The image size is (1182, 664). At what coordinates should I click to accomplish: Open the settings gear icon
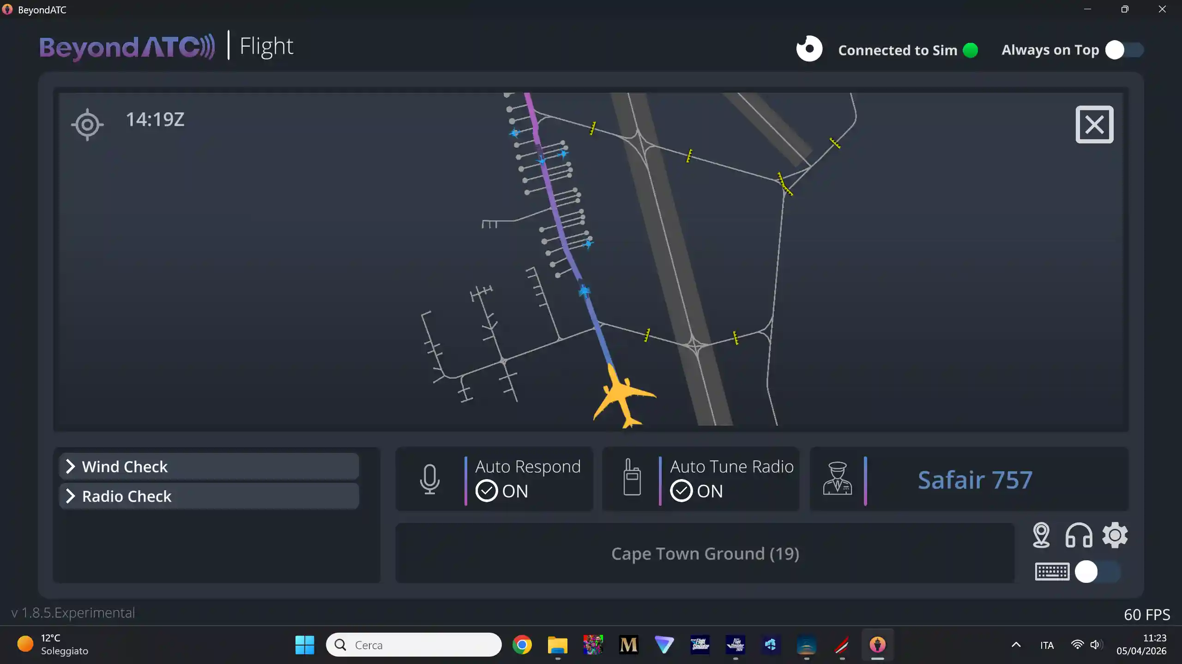pyautogui.click(x=1115, y=535)
